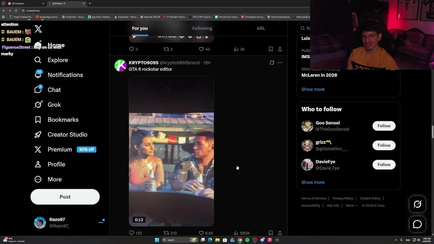
Task: Open the Goo Sensei profile avatar
Action: click(x=307, y=126)
